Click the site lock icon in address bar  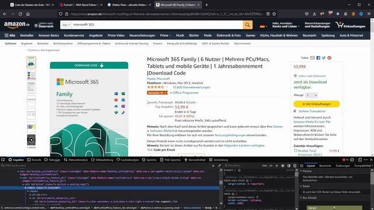click(x=67, y=14)
